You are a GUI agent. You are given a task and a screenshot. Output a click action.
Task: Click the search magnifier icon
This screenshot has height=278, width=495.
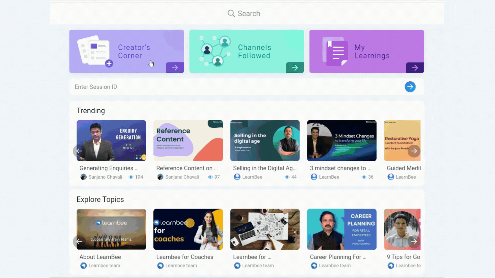point(231,13)
